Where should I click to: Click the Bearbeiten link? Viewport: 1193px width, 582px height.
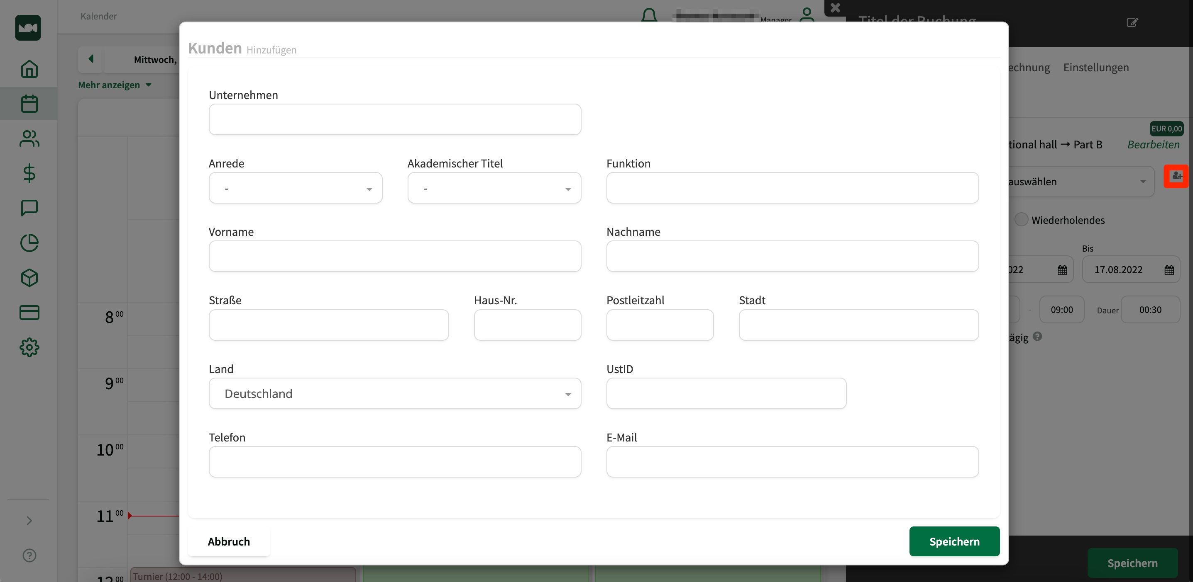tap(1153, 145)
